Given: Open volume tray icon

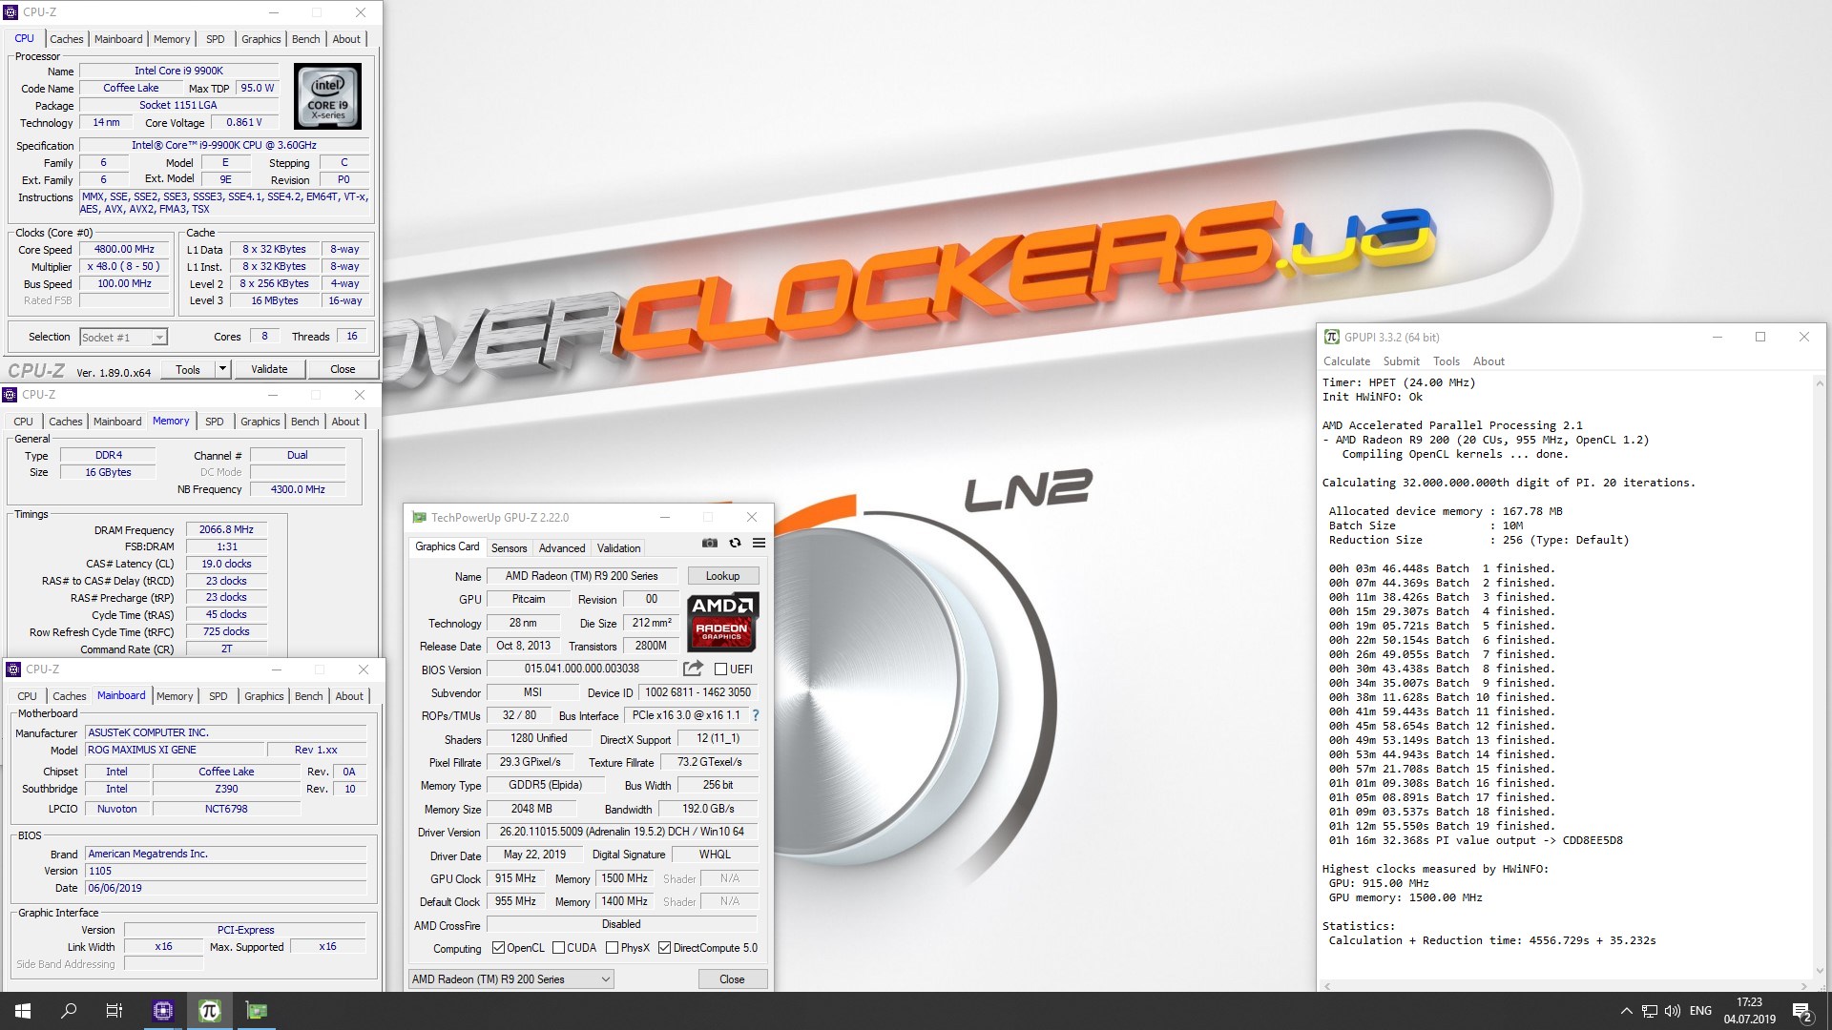Looking at the screenshot, I should (1673, 1011).
